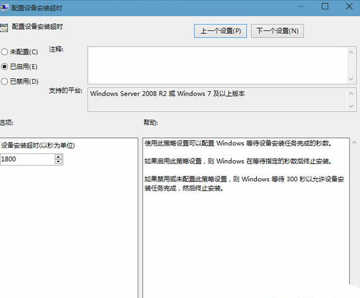This screenshot has height=298, width=360.
Task: Select the 已禁用(D) radio button
Action: coord(4,81)
